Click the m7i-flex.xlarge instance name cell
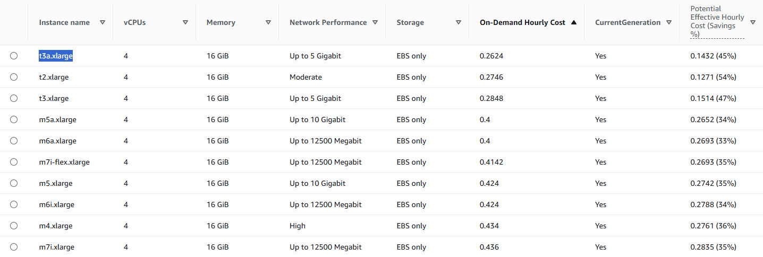Screen dimensions: 763x257 pos(64,162)
